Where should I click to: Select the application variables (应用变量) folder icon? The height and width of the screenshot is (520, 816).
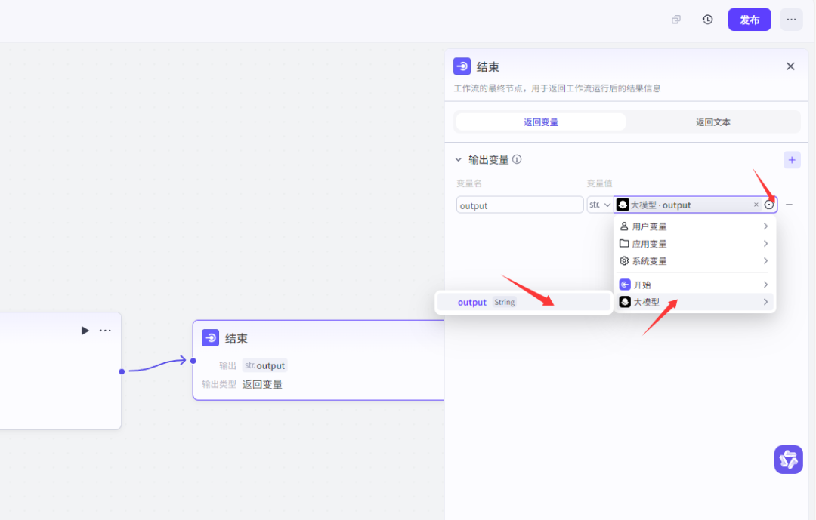coord(624,243)
